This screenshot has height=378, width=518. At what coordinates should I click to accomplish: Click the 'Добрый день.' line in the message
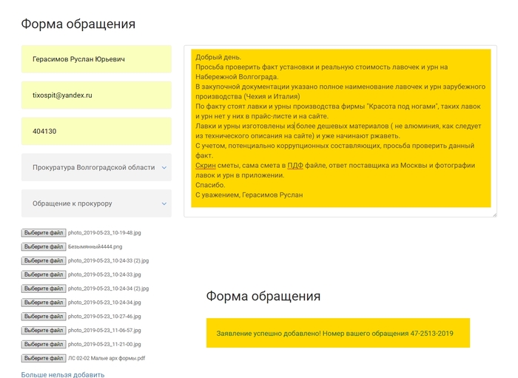[218, 57]
